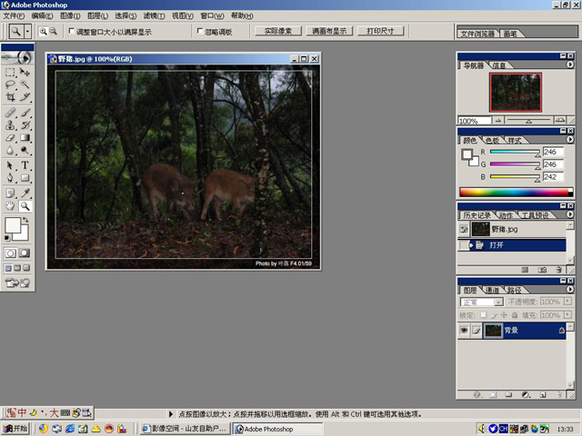
Task: Switch to Standard editing mode
Action: pos(10,253)
